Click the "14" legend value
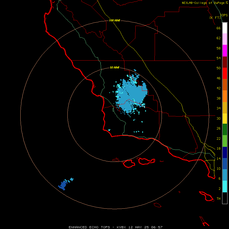The image size is (229, 229). coord(219,159)
